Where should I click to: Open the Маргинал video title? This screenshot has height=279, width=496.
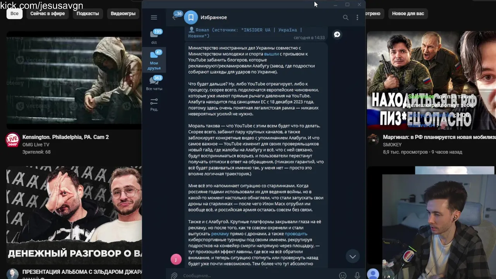pos(439,137)
